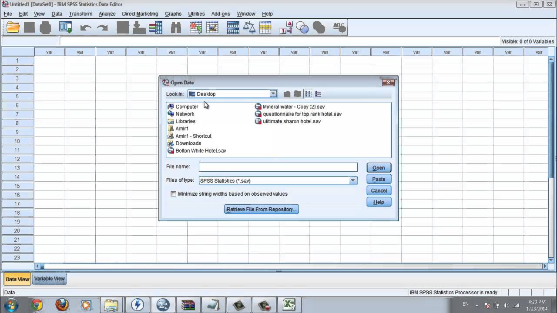Open Google Chrome from the taskbar
This screenshot has height=313, width=557.
tap(37, 305)
